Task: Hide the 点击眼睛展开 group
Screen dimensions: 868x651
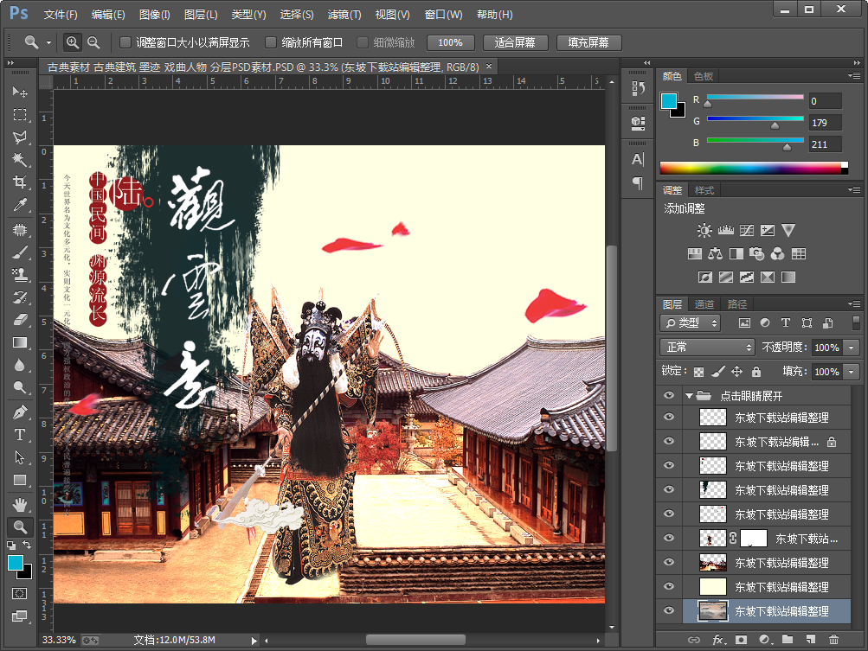Action: tap(669, 395)
